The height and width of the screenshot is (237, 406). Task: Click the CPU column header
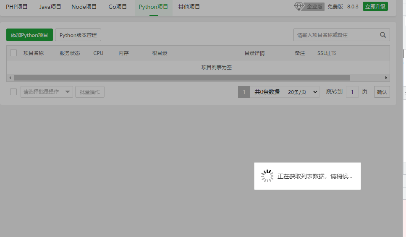(98, 53)
